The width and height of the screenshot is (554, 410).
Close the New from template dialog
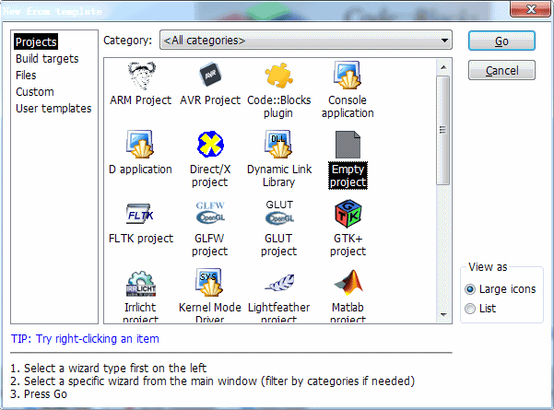[530, 9]
